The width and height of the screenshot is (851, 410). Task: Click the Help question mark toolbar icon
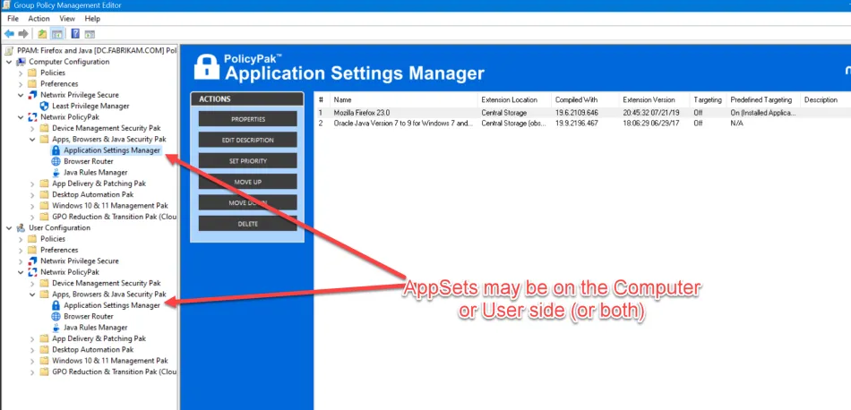pyautogui.click(x=73, y=33)
